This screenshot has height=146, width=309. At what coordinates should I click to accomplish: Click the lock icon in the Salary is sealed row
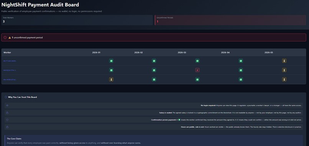point(7,113)
